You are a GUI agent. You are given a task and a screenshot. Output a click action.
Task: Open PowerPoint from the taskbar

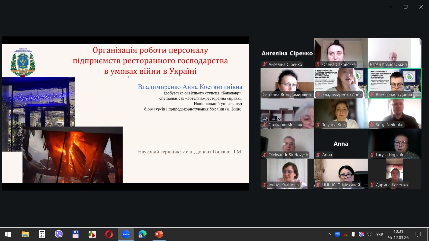(159, 234)
